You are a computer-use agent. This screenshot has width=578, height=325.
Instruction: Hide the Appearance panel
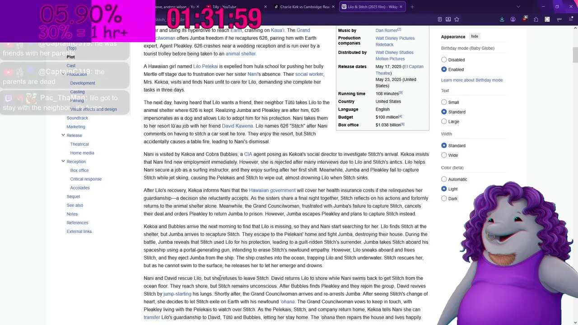click(475, 37)
